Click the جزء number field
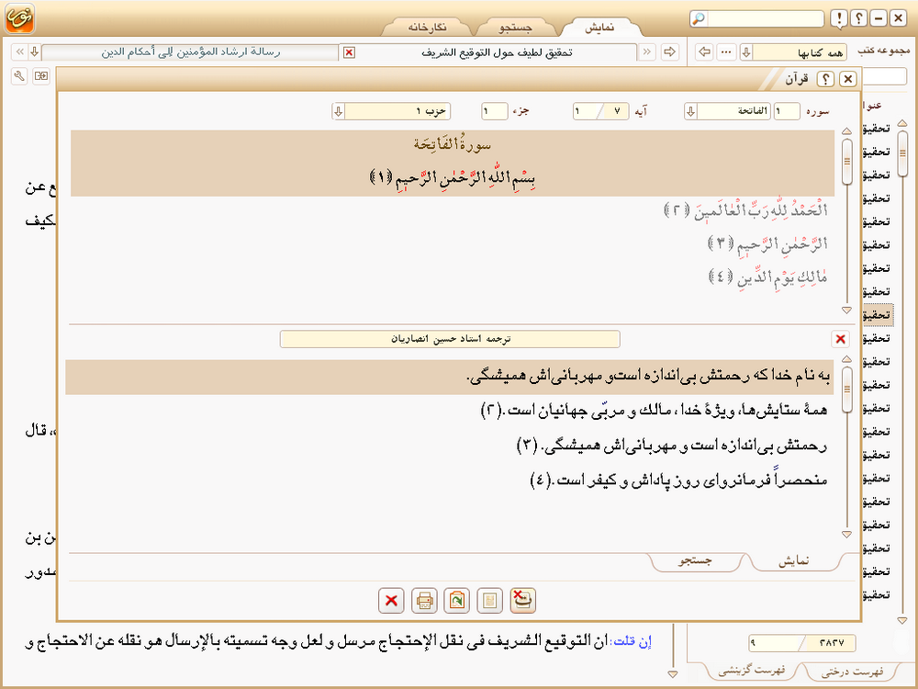 tap(494, 111)
